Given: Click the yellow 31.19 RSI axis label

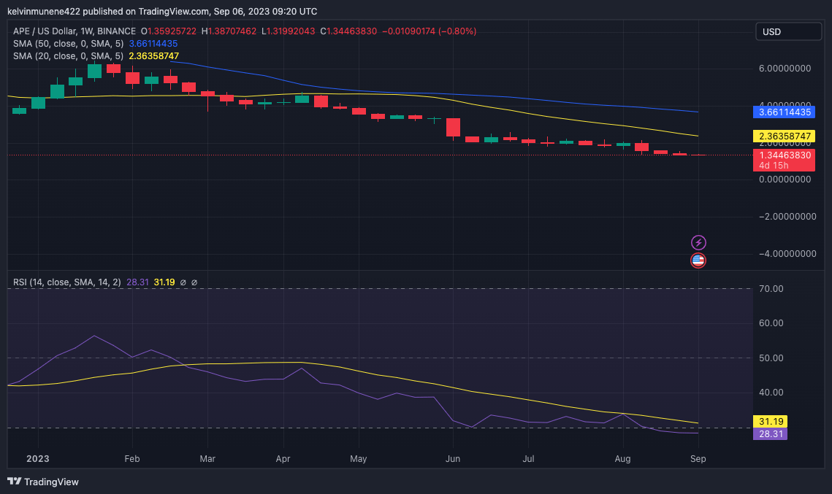Looking at the screenshot, I should [770, 421].
